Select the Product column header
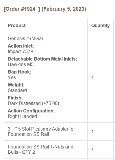The image size is (115, 160). click(17, 25)
